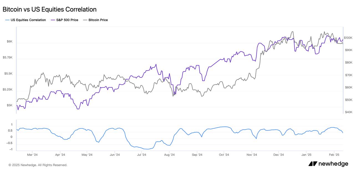Image resolution: width=355 pixels, height=171 pixels.
Task: Click the $40K Bitcoin axis label
Action: pyautogui.click(x=348, y=112)
